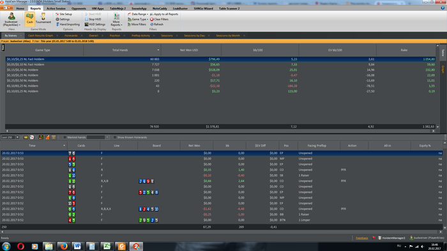Open Site Setup

(x=64, y=14)
